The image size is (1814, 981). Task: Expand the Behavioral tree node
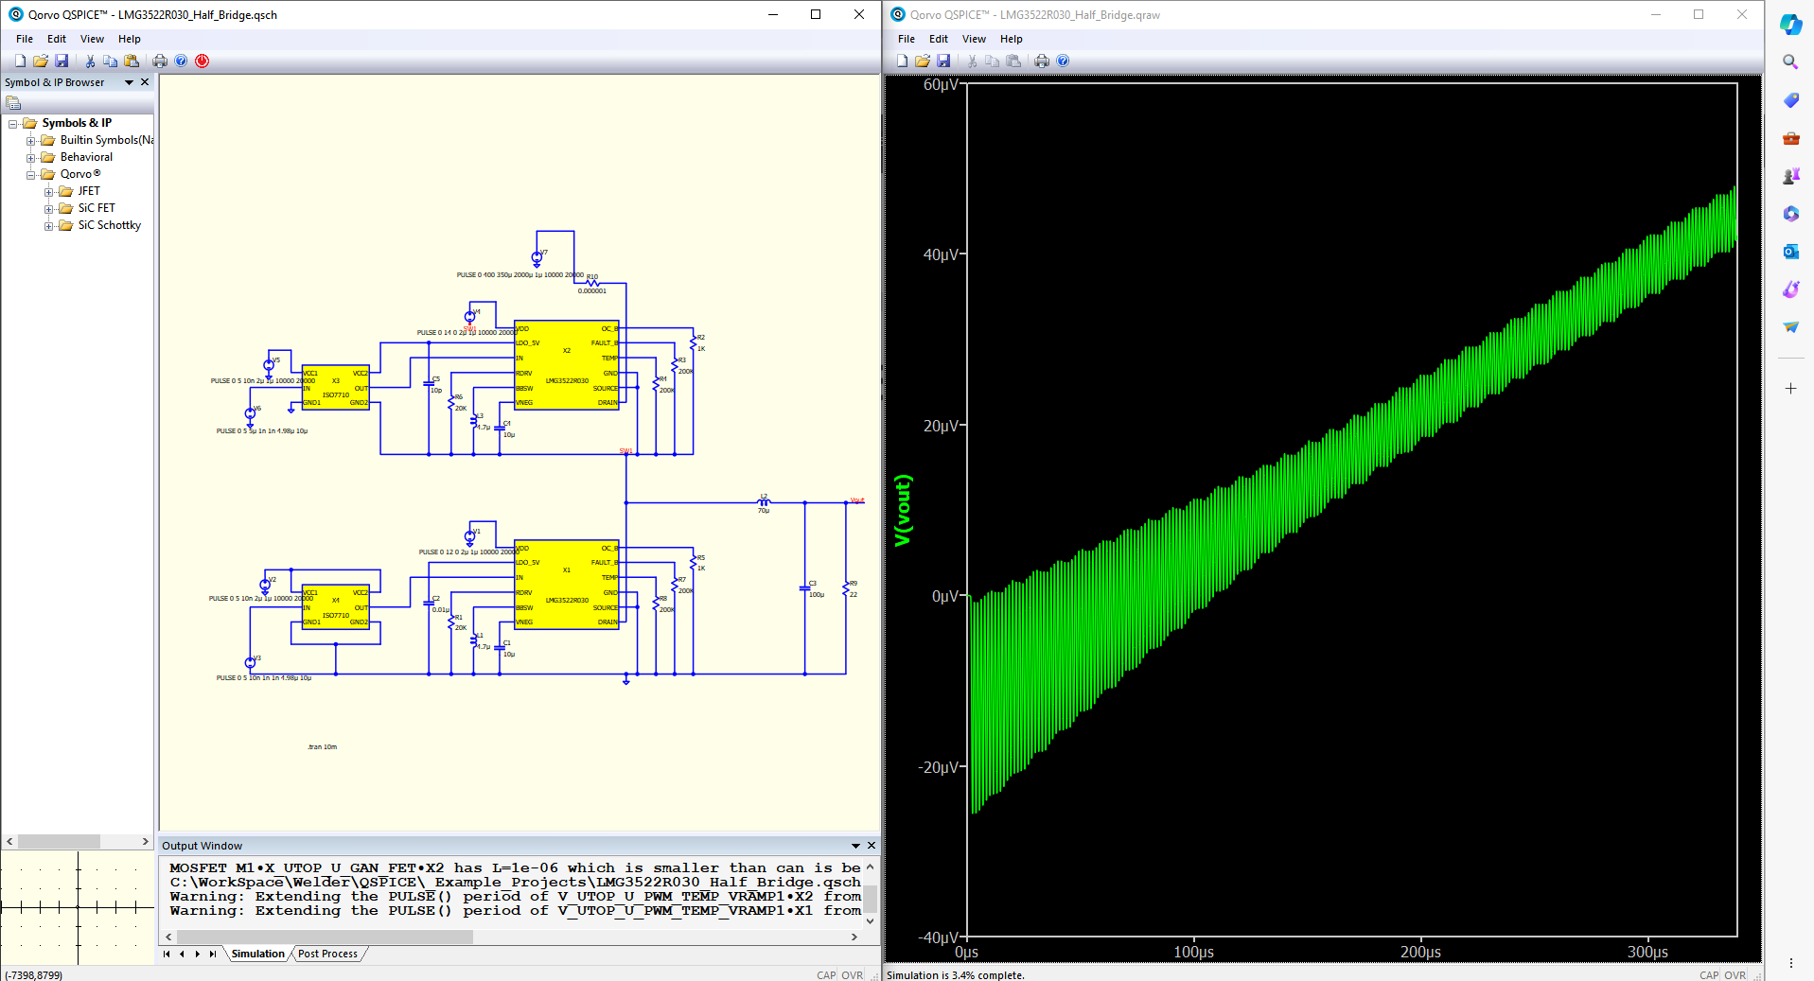(x=31, y=158)
